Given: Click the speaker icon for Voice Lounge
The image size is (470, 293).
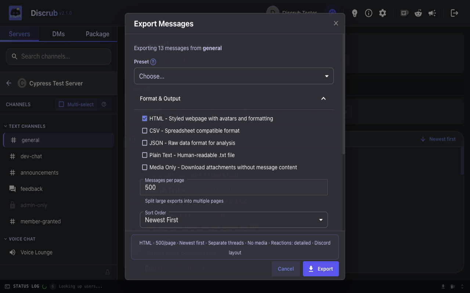Looking at the screenshot, I should pyautogui.click(x=12, y=252).
